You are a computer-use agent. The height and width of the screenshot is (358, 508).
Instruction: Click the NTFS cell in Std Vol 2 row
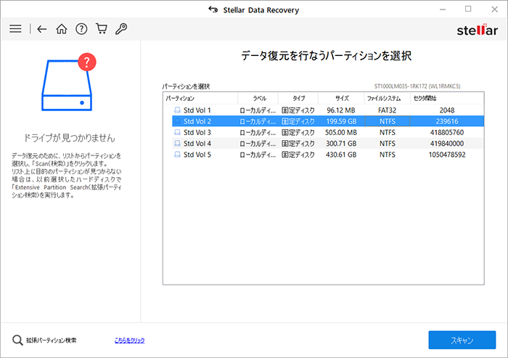pyautogui.click(x=388, y=121)
